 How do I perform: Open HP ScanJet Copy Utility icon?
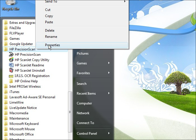point(11,60)
